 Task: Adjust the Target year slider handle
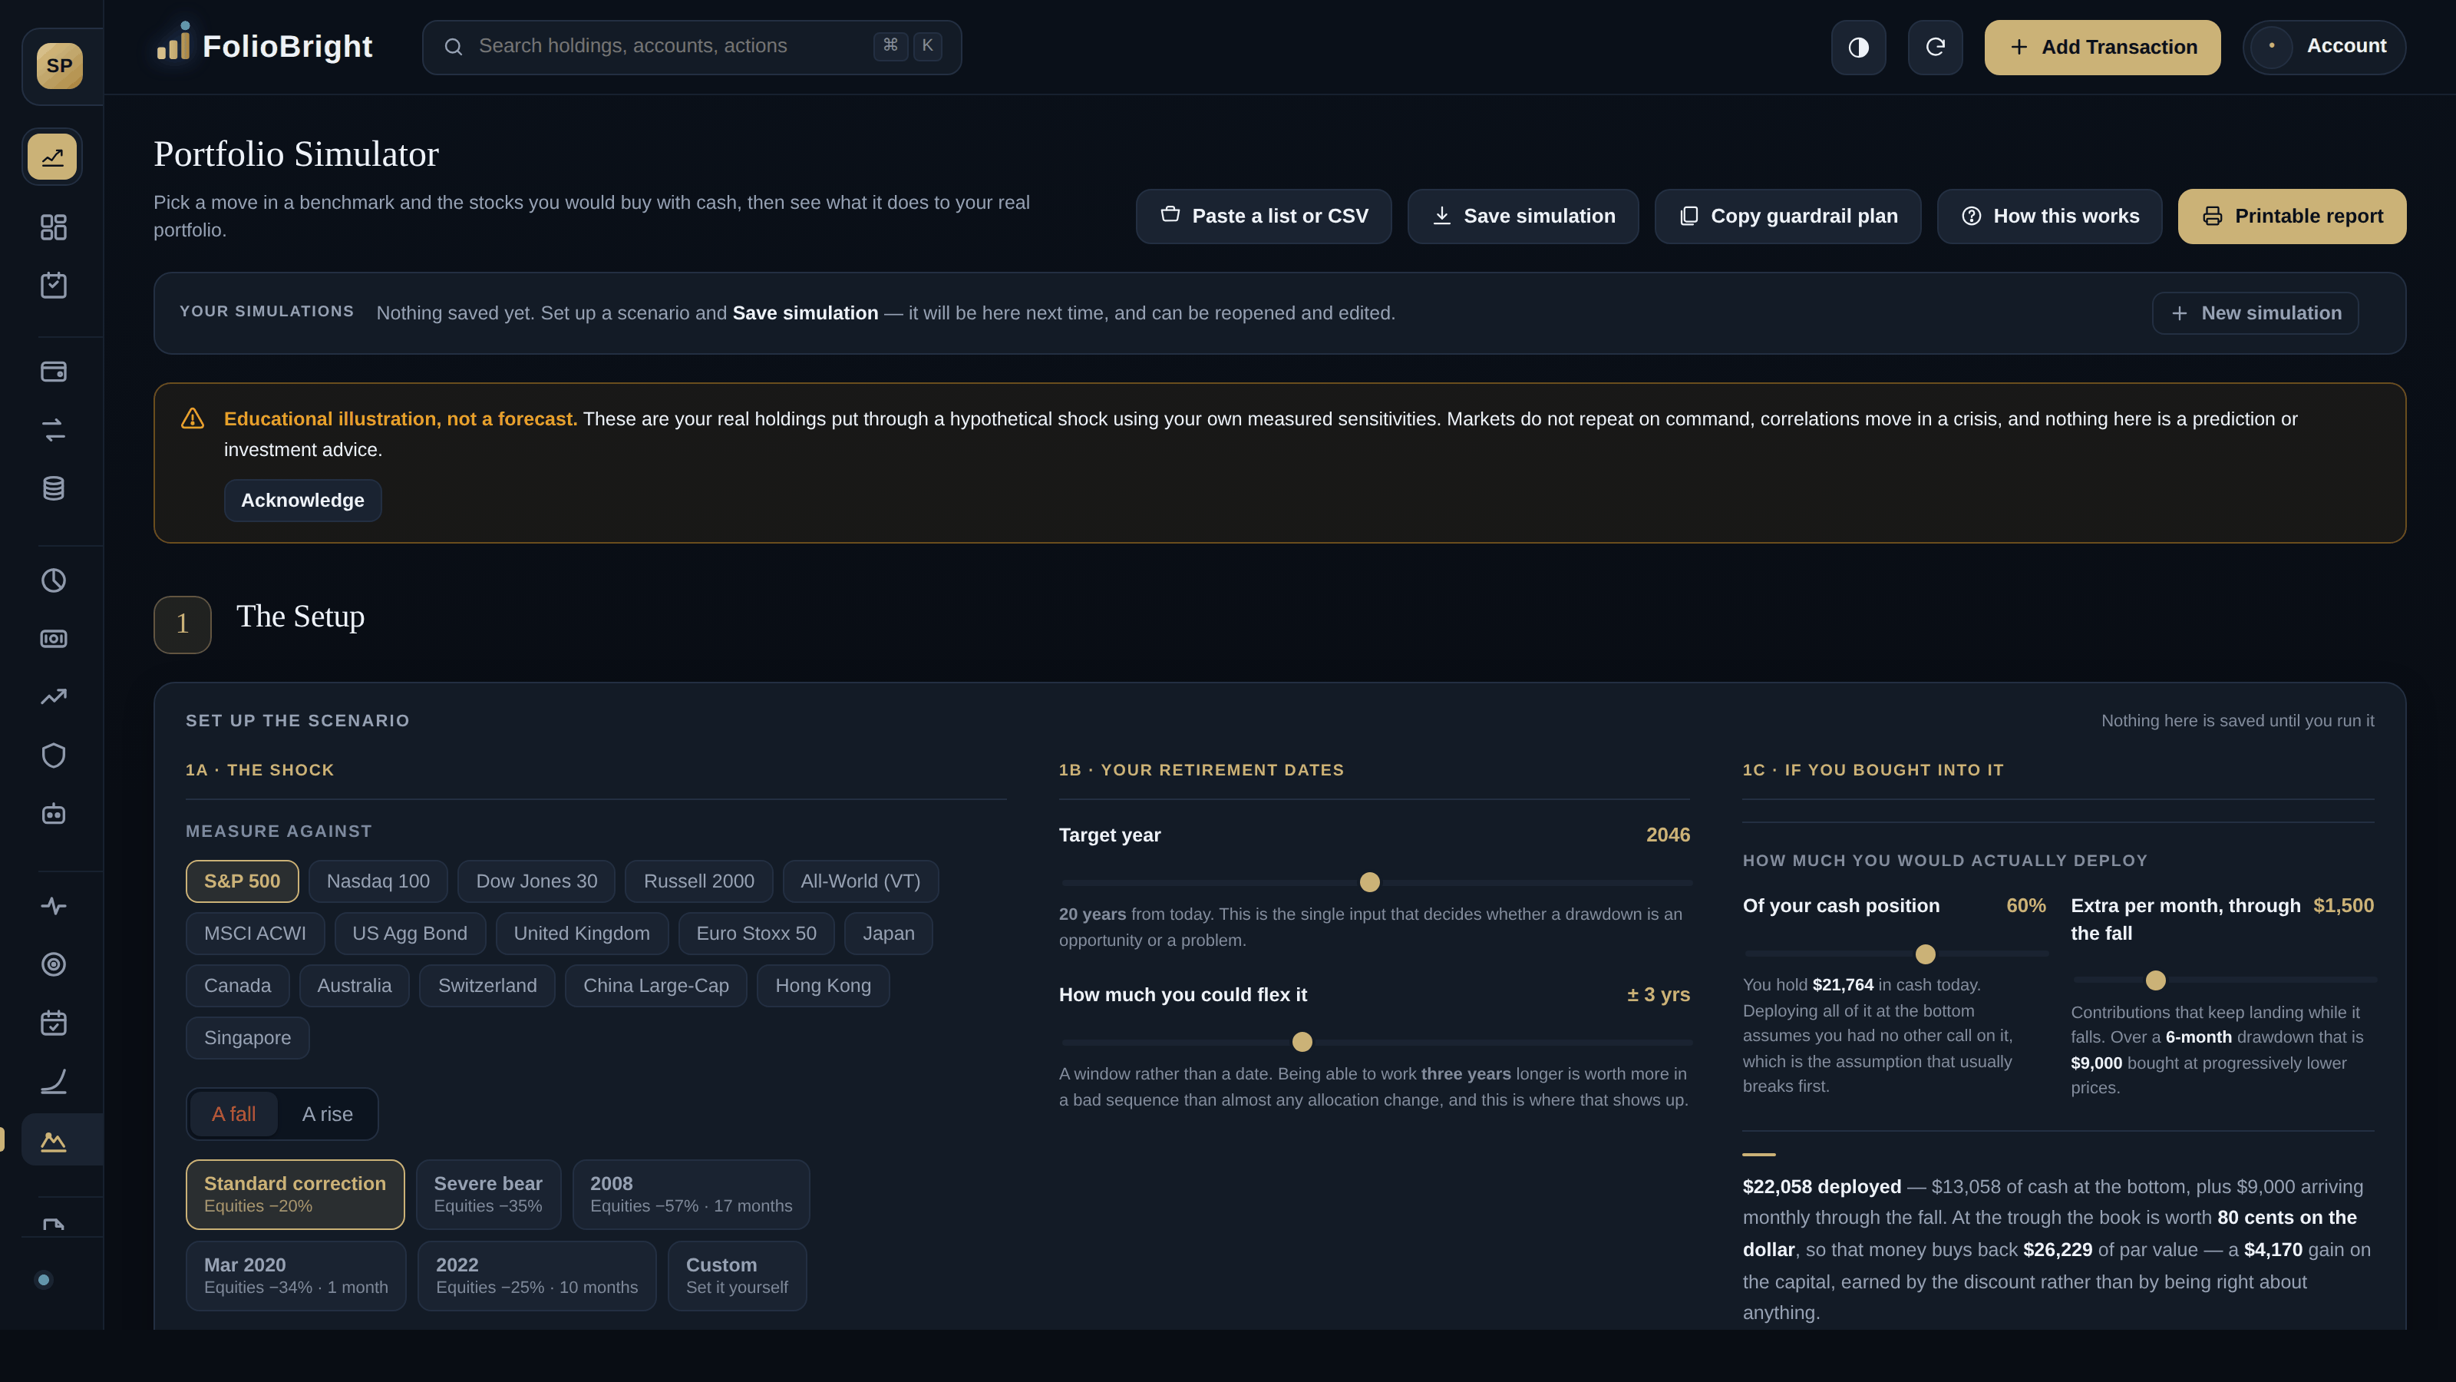pyautogui.click(x=1369, y=882)
